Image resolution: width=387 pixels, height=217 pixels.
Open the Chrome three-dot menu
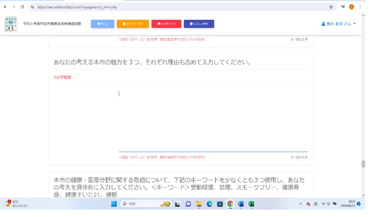pos(360,7)
